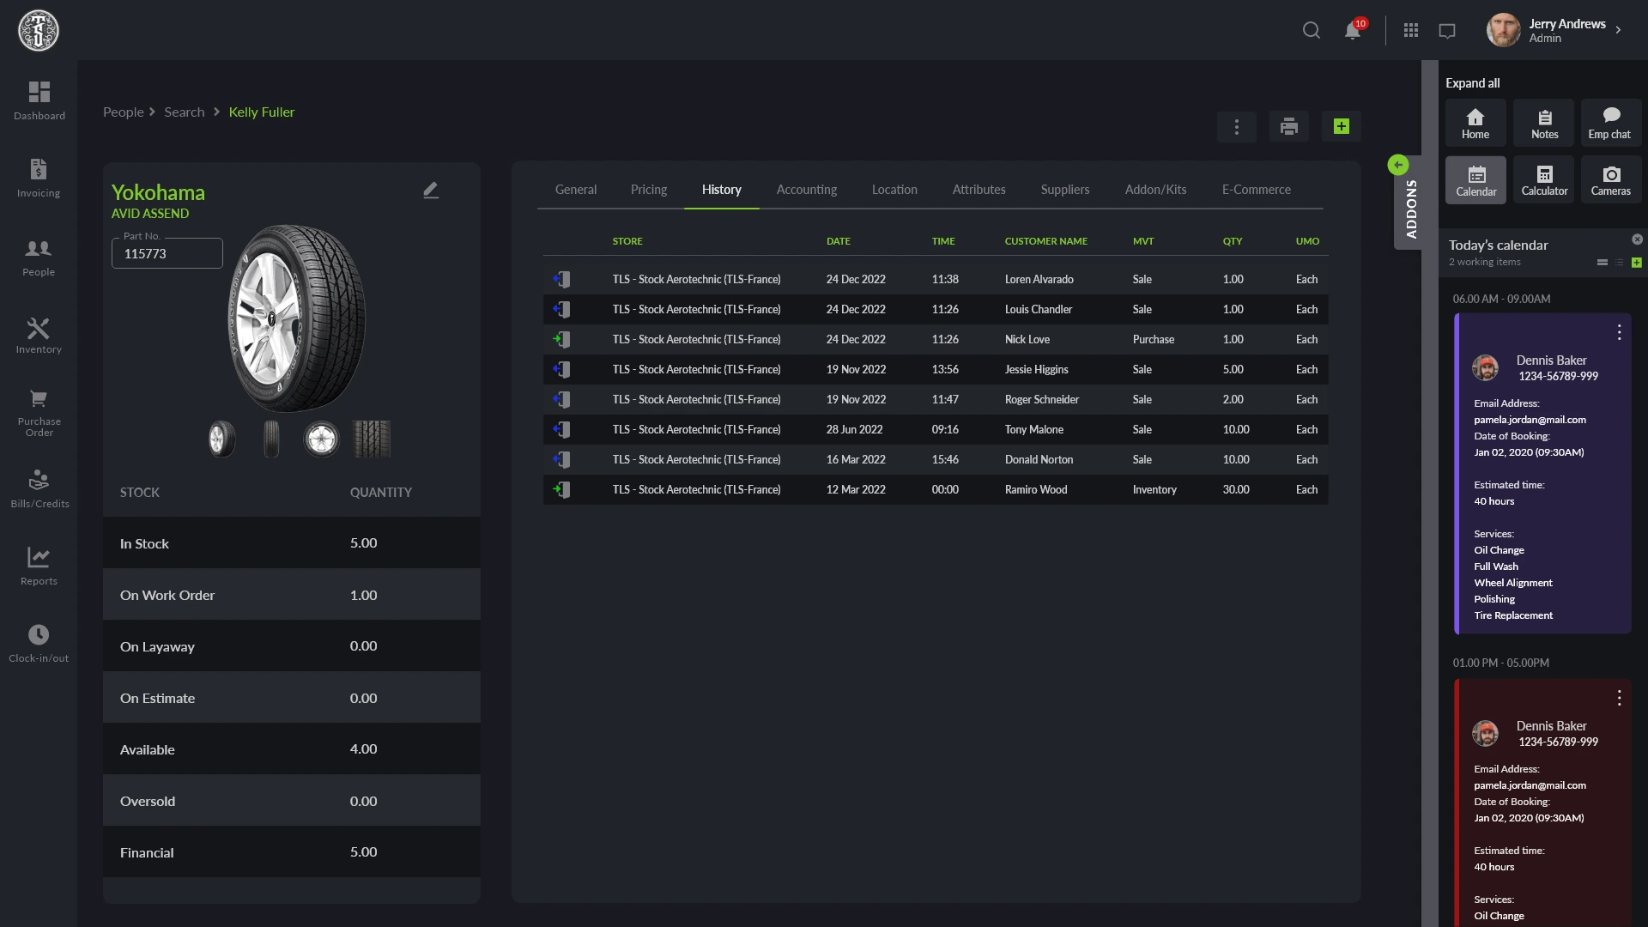This screenshot has width=1648, height=927.
Task: Close Today's calendar panel
Action: (1637, 239)
